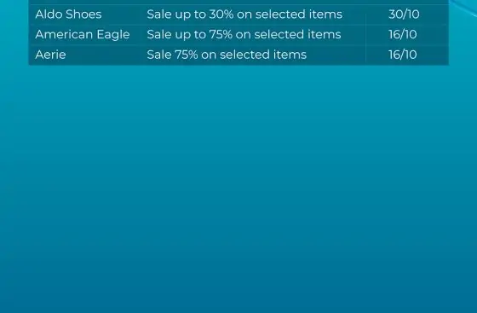Click the word Sale in American Eagle row
This screenshot has width=477, height=313.
pyautogui.click(x=159, y=35)
